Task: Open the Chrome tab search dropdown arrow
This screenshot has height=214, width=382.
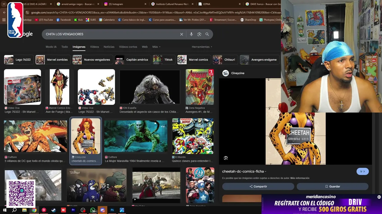Action: 4,4
